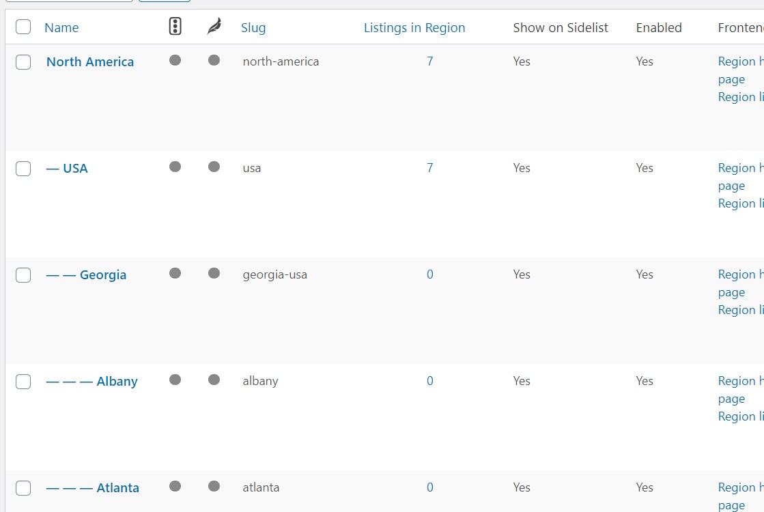Click Show on Sidelist "Yes" for Atlanta
The width and height of the screenshot is (764, 512).
pyautogui.click(x=522, y=487)
